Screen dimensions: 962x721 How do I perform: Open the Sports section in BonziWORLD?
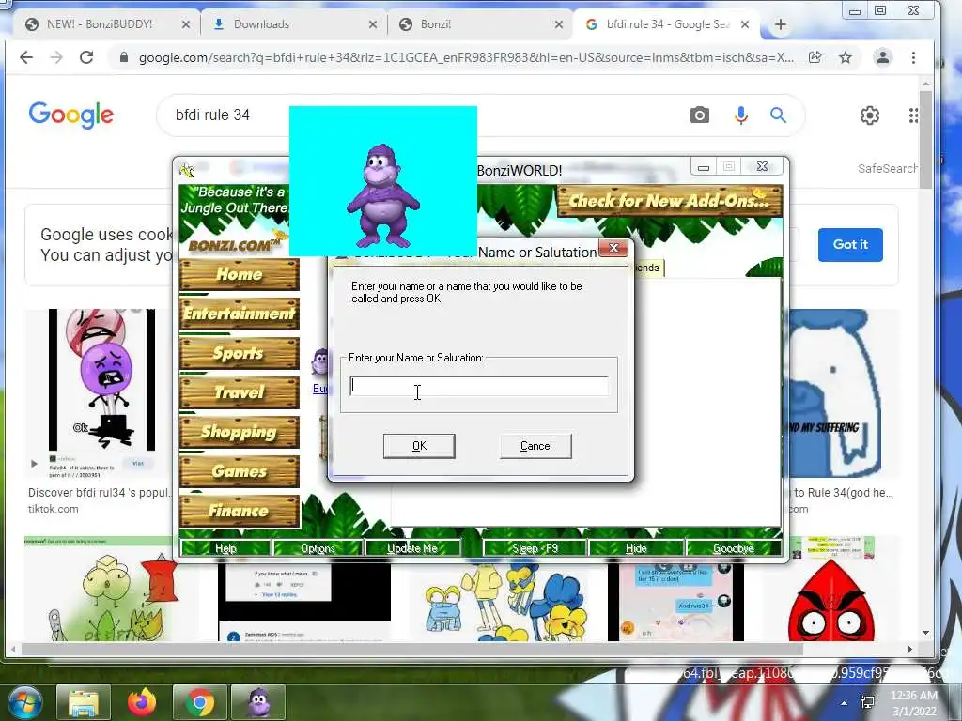[x=240, y=353]
